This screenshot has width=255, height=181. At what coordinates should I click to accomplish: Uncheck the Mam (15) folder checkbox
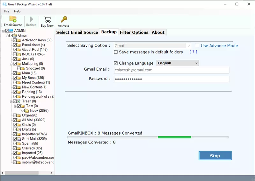pos(15,73)
